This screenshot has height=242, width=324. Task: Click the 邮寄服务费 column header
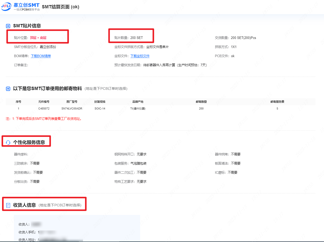pos(277,102)
